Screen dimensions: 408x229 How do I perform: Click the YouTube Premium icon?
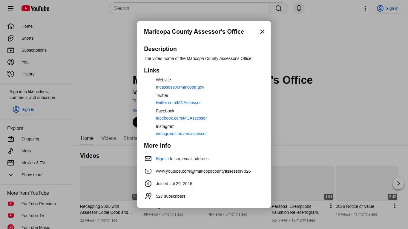coord(11,204)
